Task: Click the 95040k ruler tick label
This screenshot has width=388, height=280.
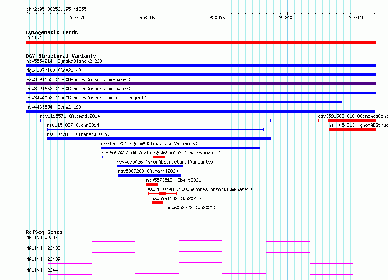Action: coord(287,17)
